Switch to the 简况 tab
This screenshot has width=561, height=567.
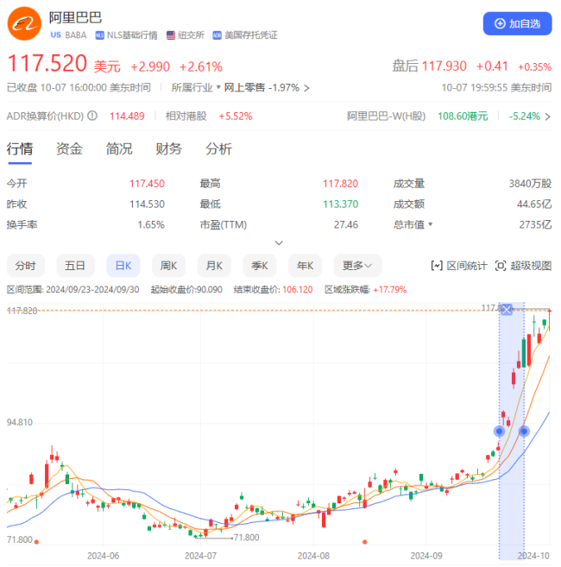pos(119,149)
